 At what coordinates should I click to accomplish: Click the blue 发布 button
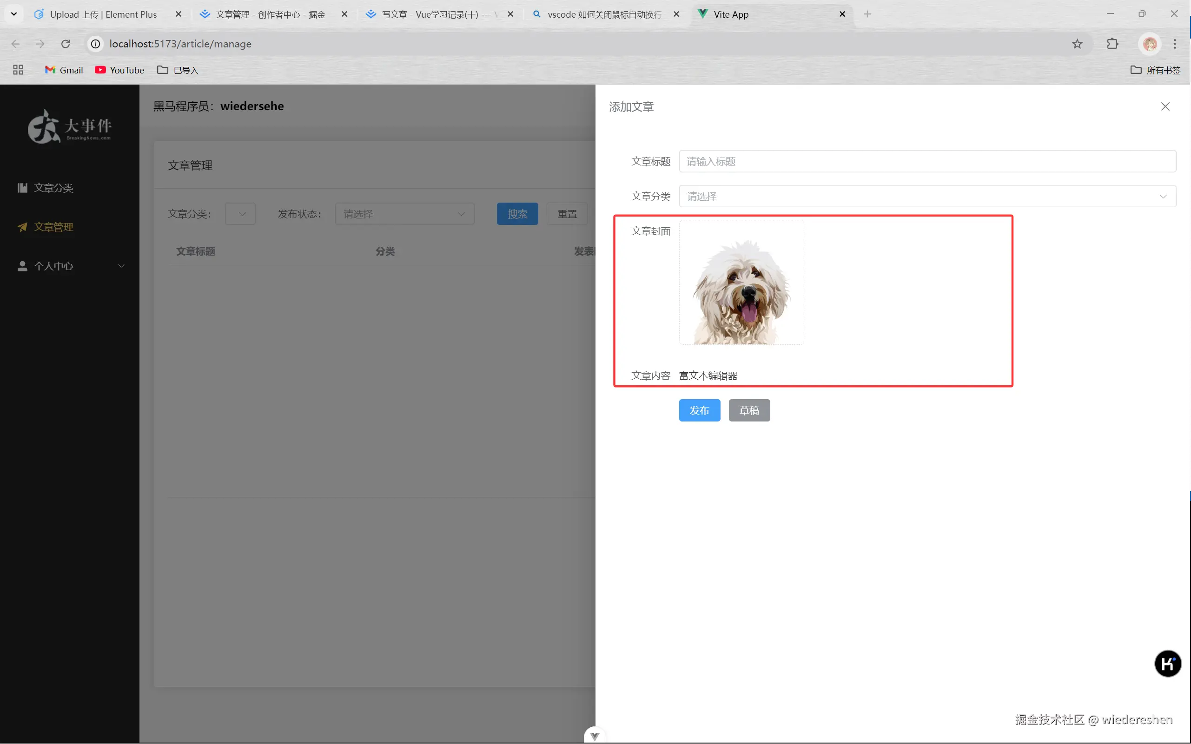[x=699, y=410]
